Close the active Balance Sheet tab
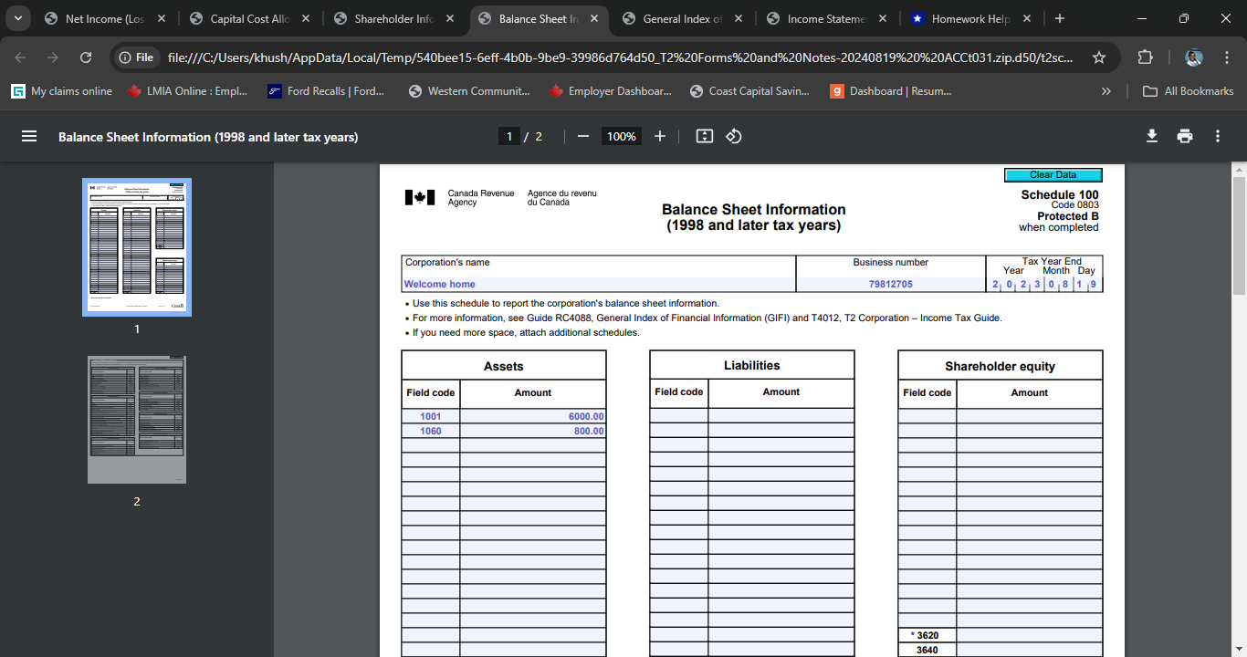The image size is (1247, 657). tap(594, 18)
